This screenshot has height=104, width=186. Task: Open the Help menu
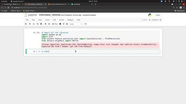tap(78, 20)
